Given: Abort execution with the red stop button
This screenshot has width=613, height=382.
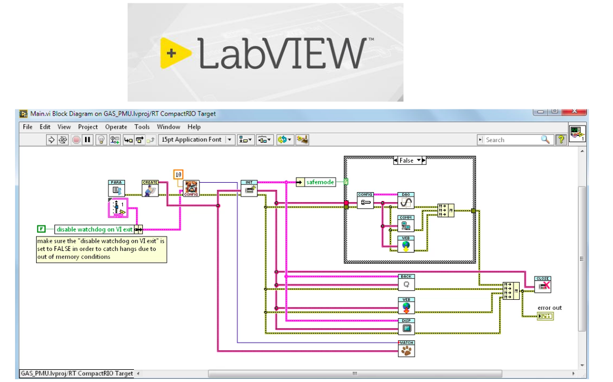Looking at the screenshot, I should click(x=76, y=140).
